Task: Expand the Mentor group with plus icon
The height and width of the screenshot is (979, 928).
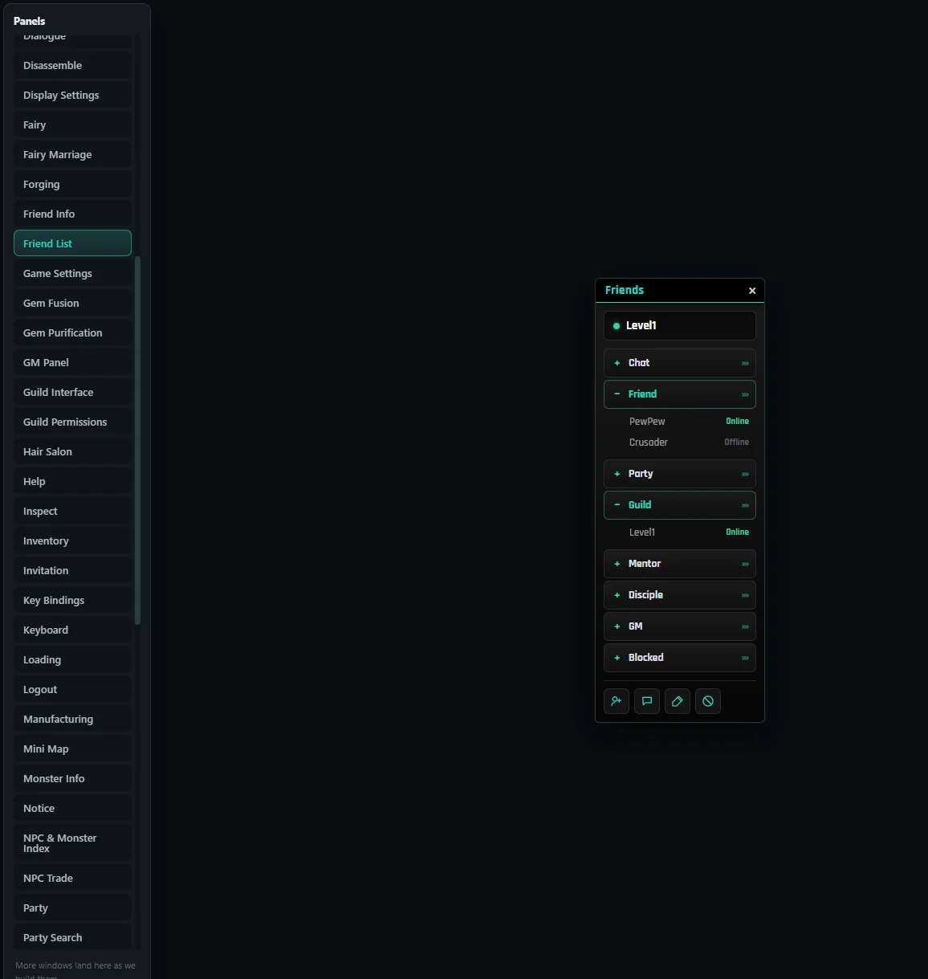Action: 617,564
